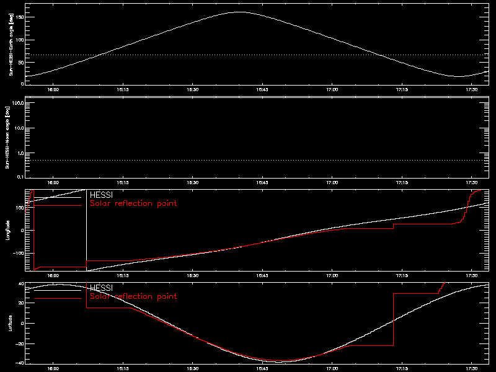Click '100' tick on Longitude axis

(20, 208)
